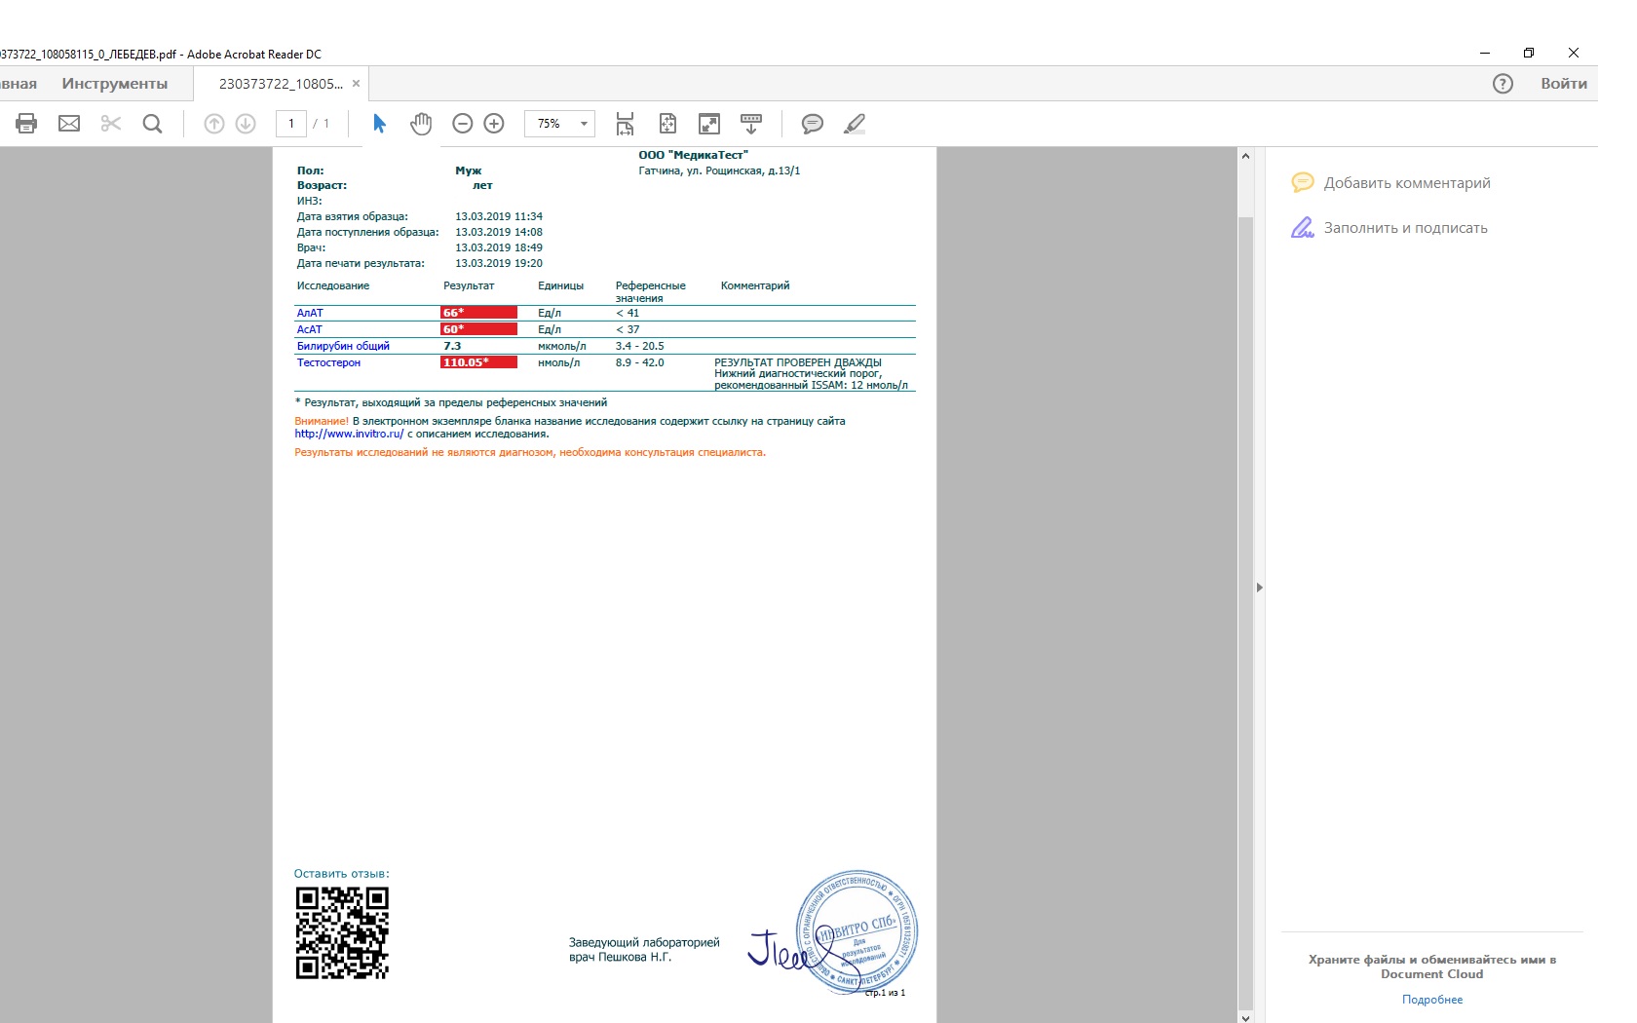
Task: Close the 230373722_10805 document tab
Action: pyautogui.click(x=357, y=84)
